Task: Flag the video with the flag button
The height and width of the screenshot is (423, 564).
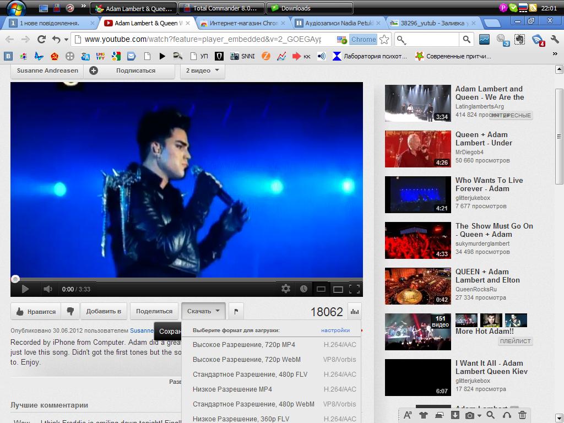Action: (x=236, y=311)
